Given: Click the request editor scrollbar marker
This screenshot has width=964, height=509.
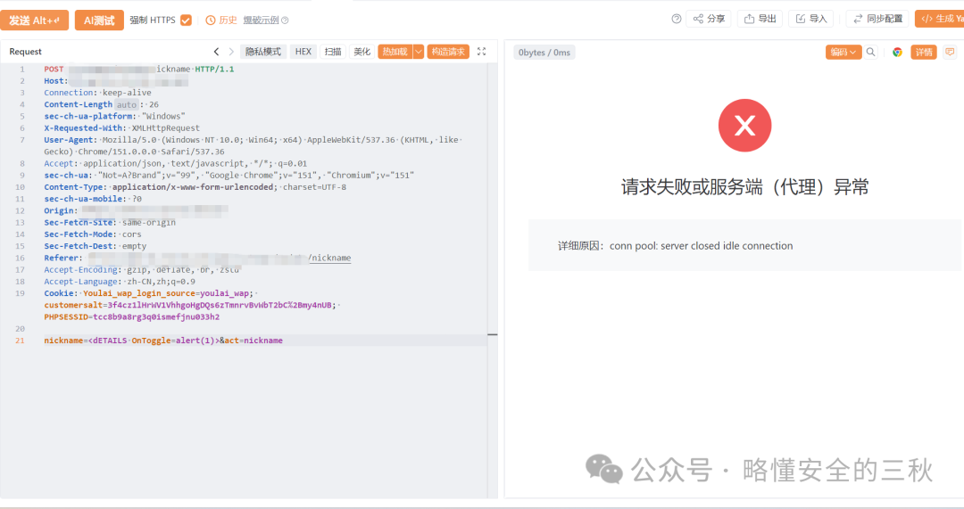Looking at the screenshot, I should (x=493, y=334).
